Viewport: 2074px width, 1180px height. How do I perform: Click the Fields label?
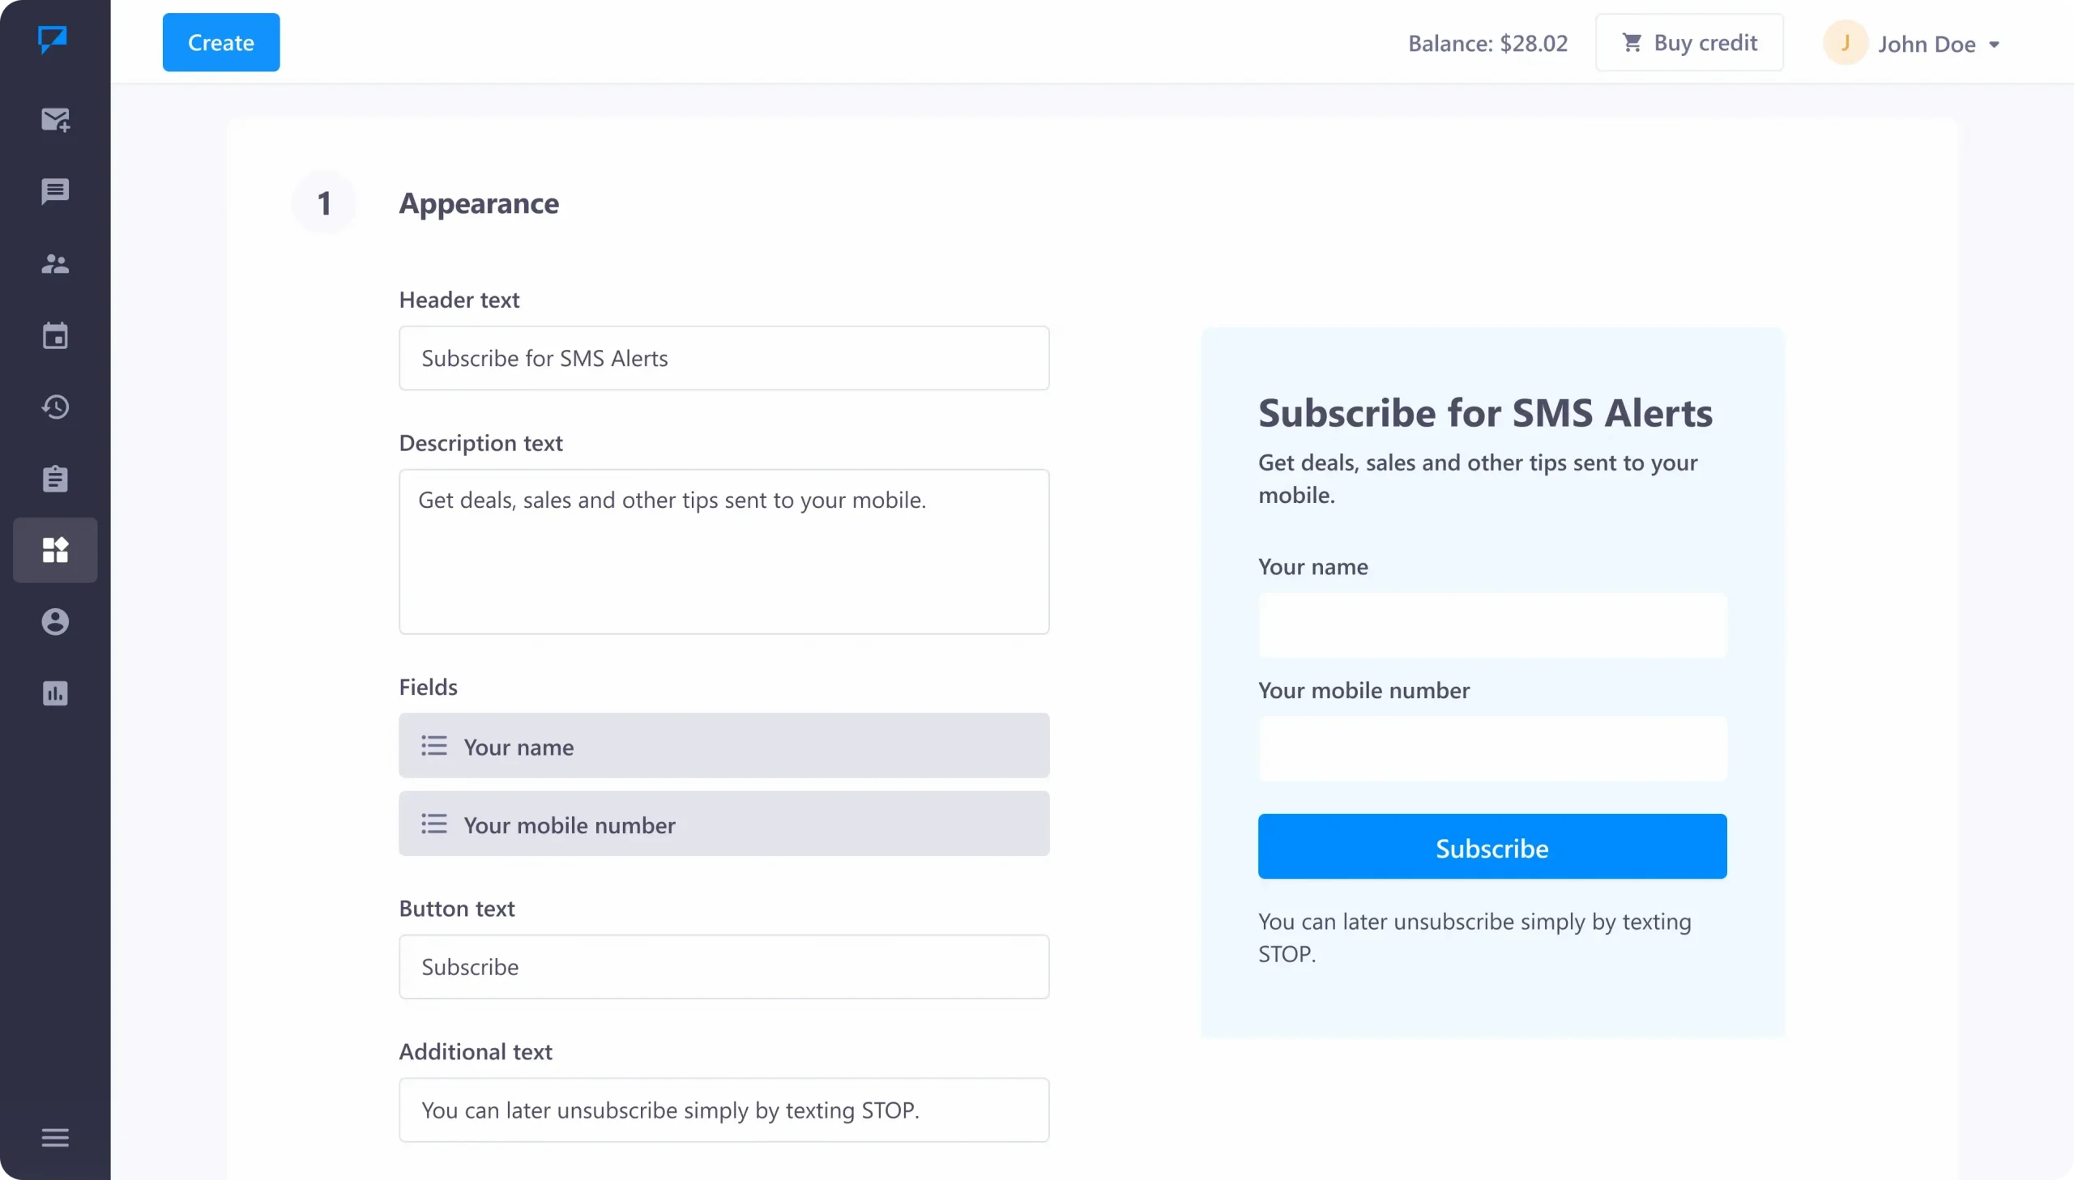(428, 688)
